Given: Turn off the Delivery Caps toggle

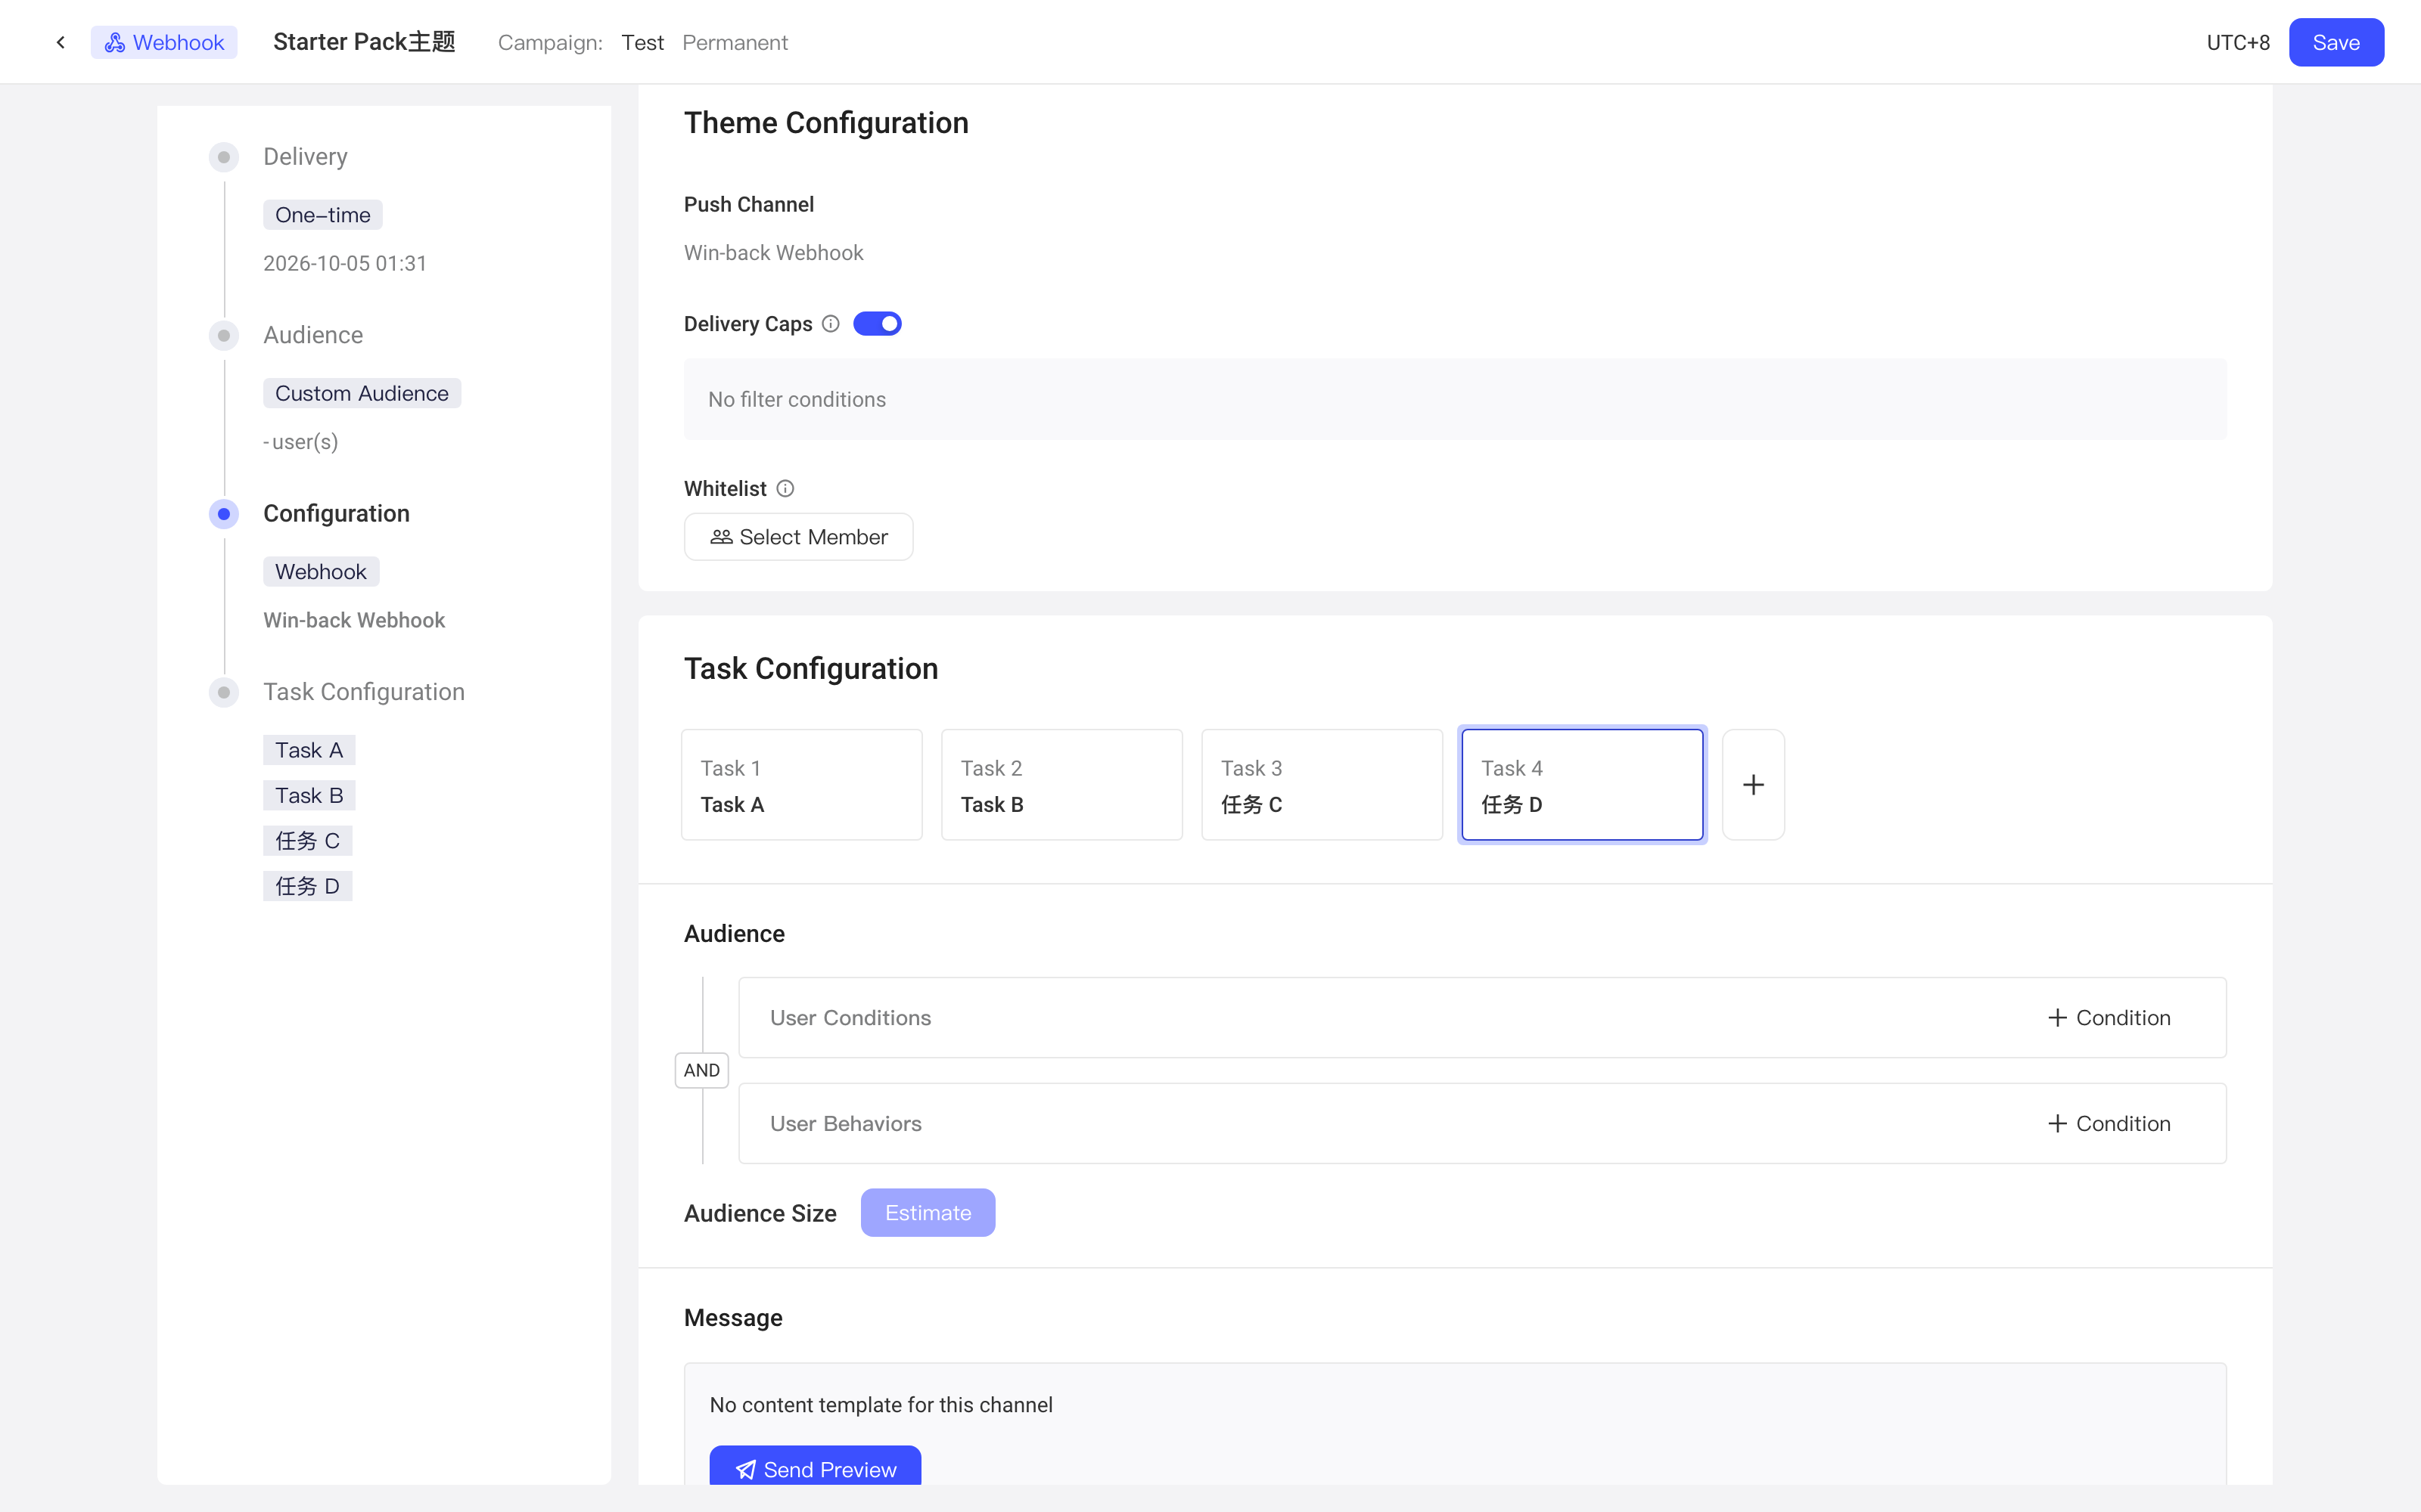Looking at the screenshot, I should click(878, 324).
